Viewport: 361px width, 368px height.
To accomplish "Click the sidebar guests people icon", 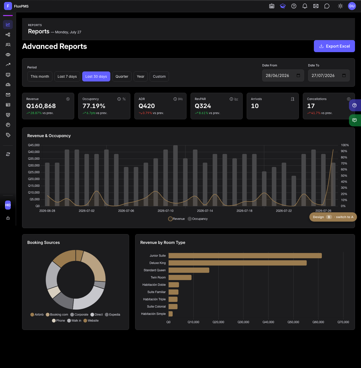I will pyautogui.click(x=8, y=45).
